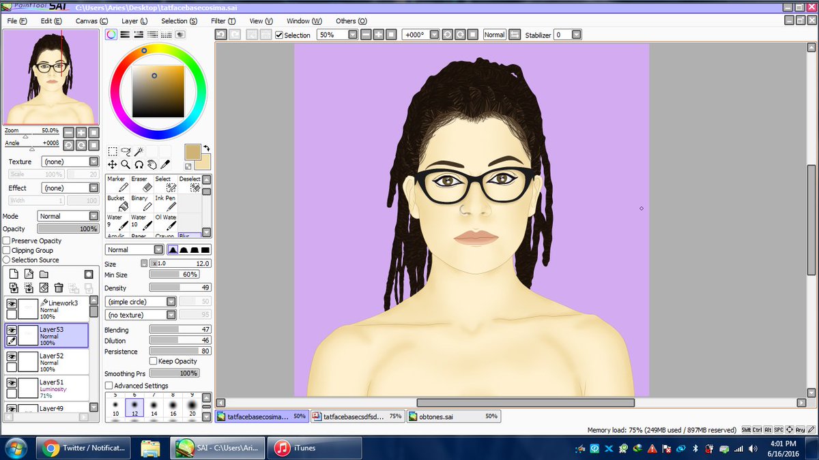The image size is (819, 460).
Task: Select the Rotate view tool
Action: (139, 164)
